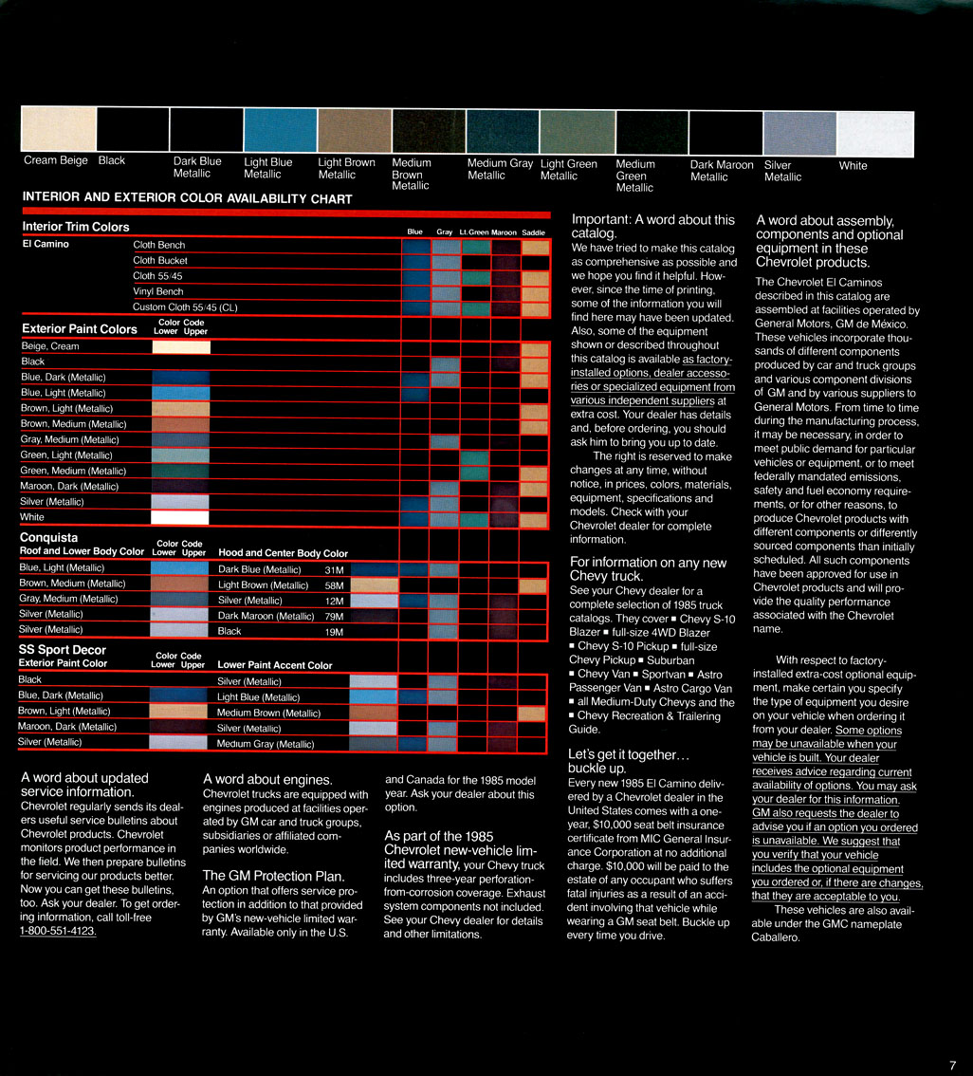Click the phone number 1-800-551-4123
This screenshot has width=973, height=1076.
point(58,931)
